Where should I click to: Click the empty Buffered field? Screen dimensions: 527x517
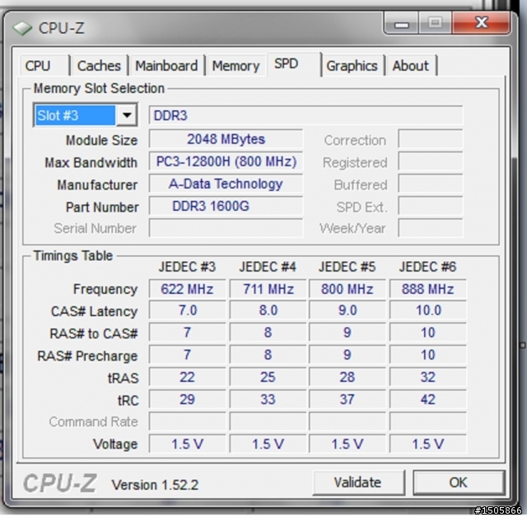pyautogui.click(x=430, y=184)
